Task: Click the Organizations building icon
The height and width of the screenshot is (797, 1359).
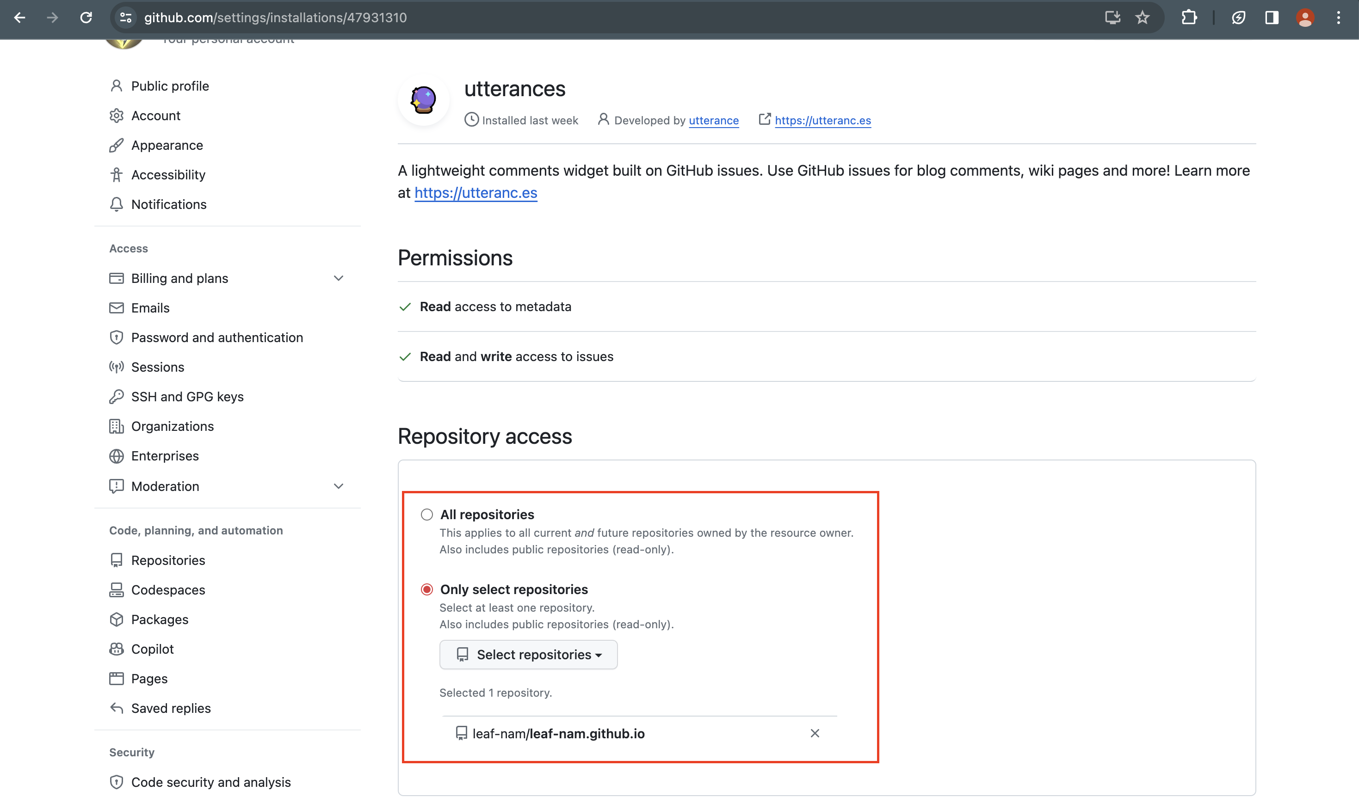Action: (x=116, y=426)
